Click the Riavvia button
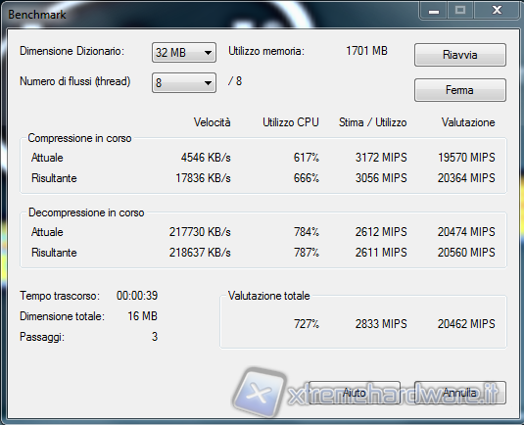Image resolution: width=524 pixels, height=425 pixels. [460, 55]
